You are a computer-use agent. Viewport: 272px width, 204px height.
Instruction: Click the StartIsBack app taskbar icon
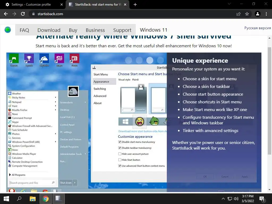(x=58, y=199)
